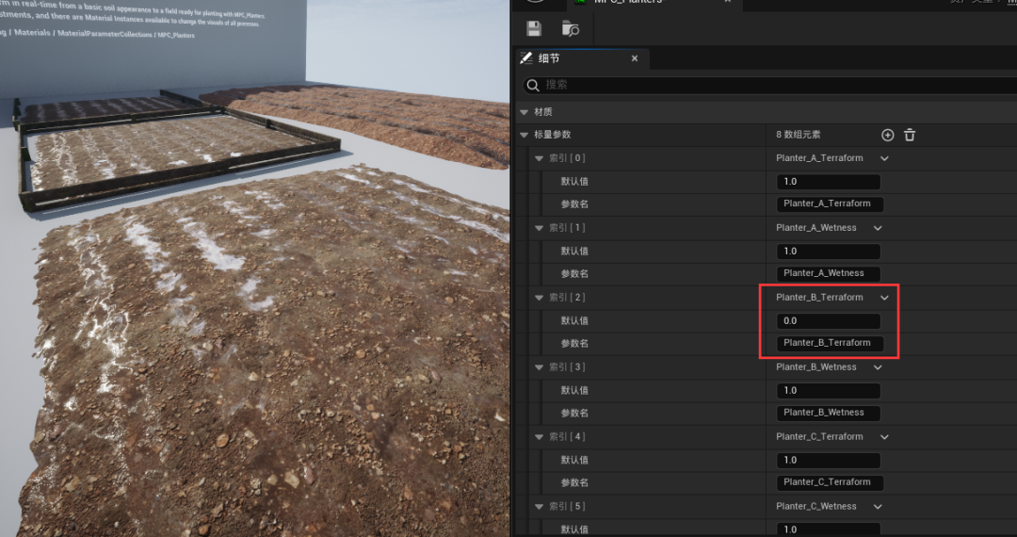Click the 搜索 search field
The width and height of the screenshot is (1017, 537).
pyautogui.click(x=769, y=85)
